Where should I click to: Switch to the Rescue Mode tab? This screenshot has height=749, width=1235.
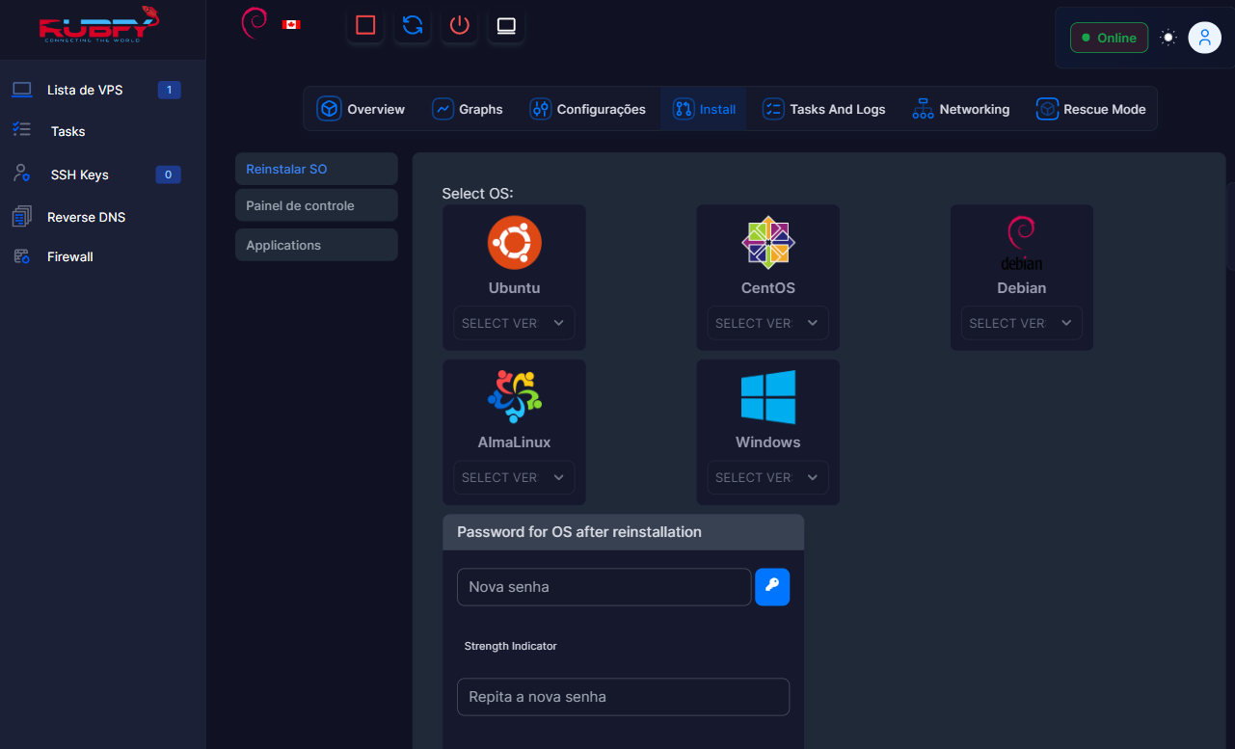pos(1090,109)
